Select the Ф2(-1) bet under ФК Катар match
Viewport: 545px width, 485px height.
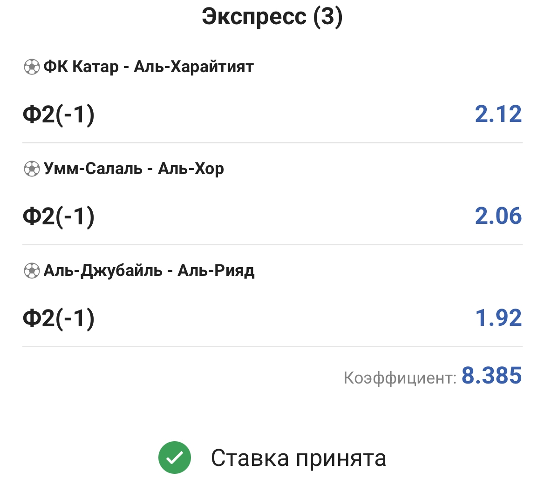click(x=59, y=115)
